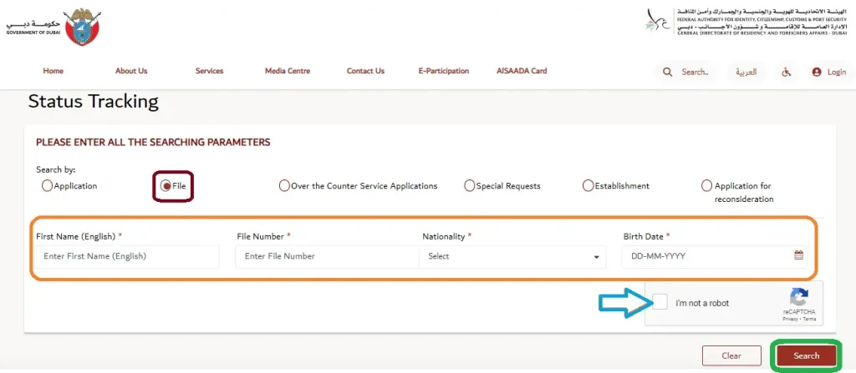Open reCAPTCHA Terms link
The width and height of the screenshot is (856, 373).
click(x=809, y=319)
